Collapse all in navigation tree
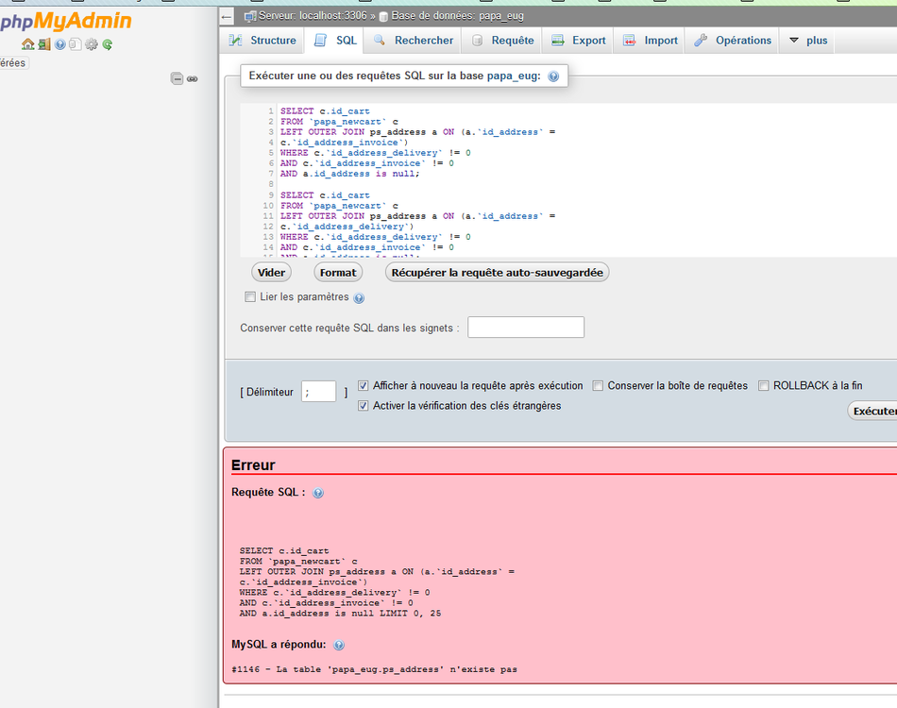897x708 pixels. click(177, 79)
